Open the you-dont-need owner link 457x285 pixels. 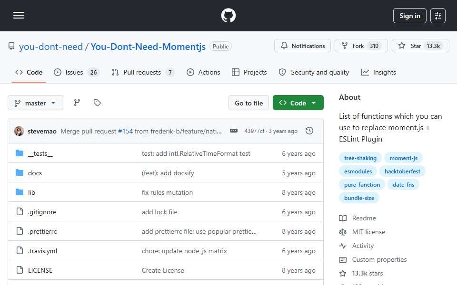click(x=51, y=47)
